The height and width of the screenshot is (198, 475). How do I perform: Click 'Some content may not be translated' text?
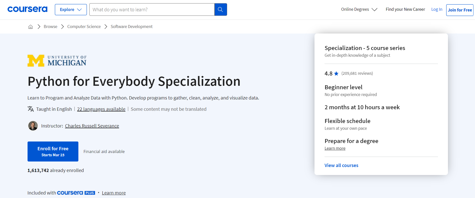tap(169, 109)
